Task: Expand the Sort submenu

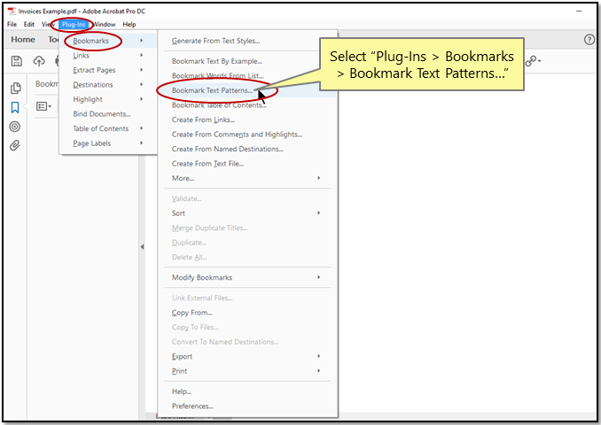Action: pyautogui.click(x=247, y=213)
